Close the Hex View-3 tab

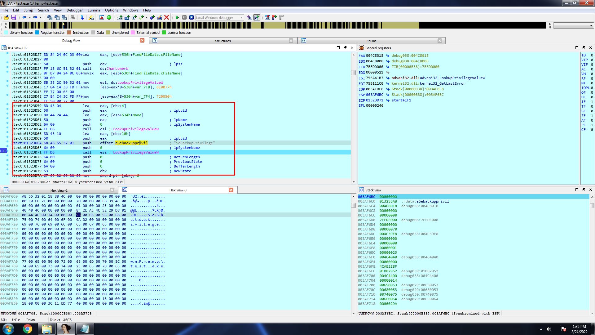pos(231,190)
